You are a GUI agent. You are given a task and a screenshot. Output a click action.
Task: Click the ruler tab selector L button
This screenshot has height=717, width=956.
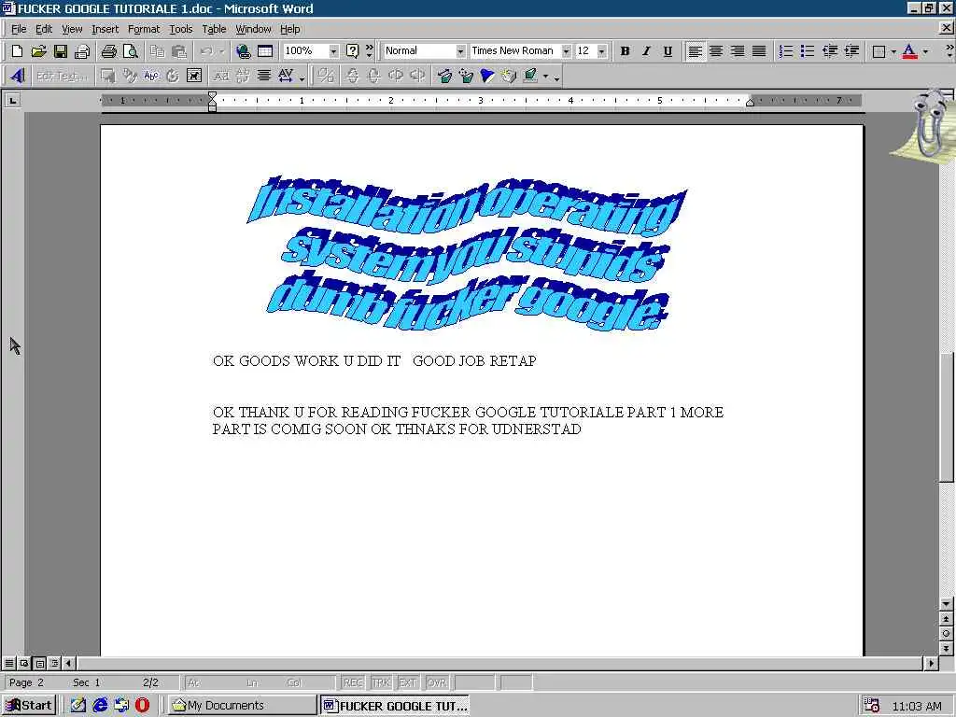pyautogui.click(x=13, y=99)
